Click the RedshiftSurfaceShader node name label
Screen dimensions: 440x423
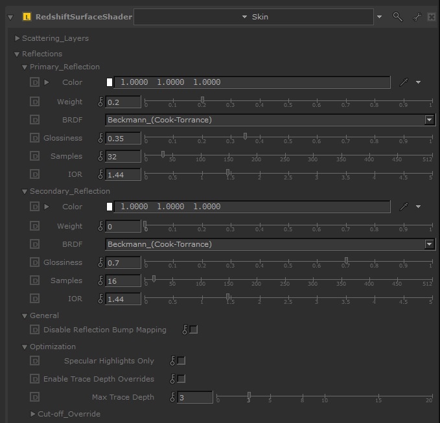(84, 17)
